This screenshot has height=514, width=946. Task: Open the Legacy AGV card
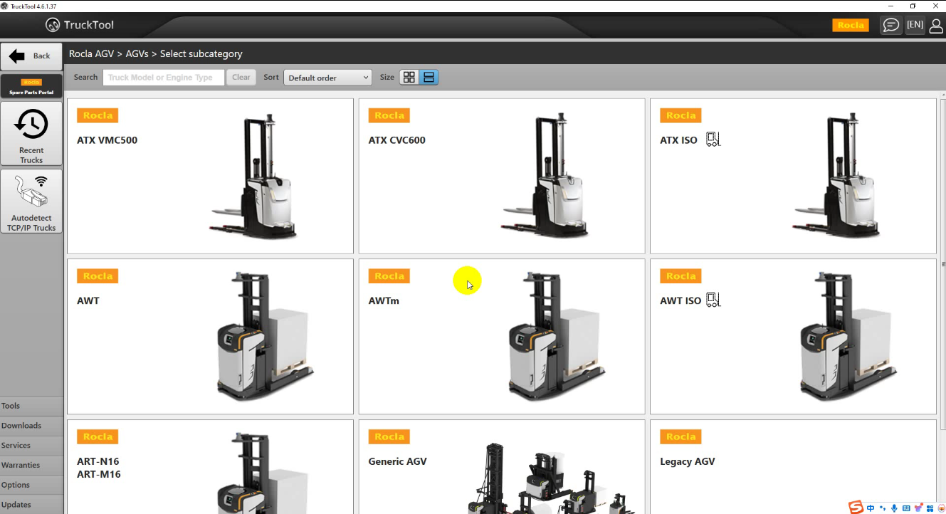[793, 467]
